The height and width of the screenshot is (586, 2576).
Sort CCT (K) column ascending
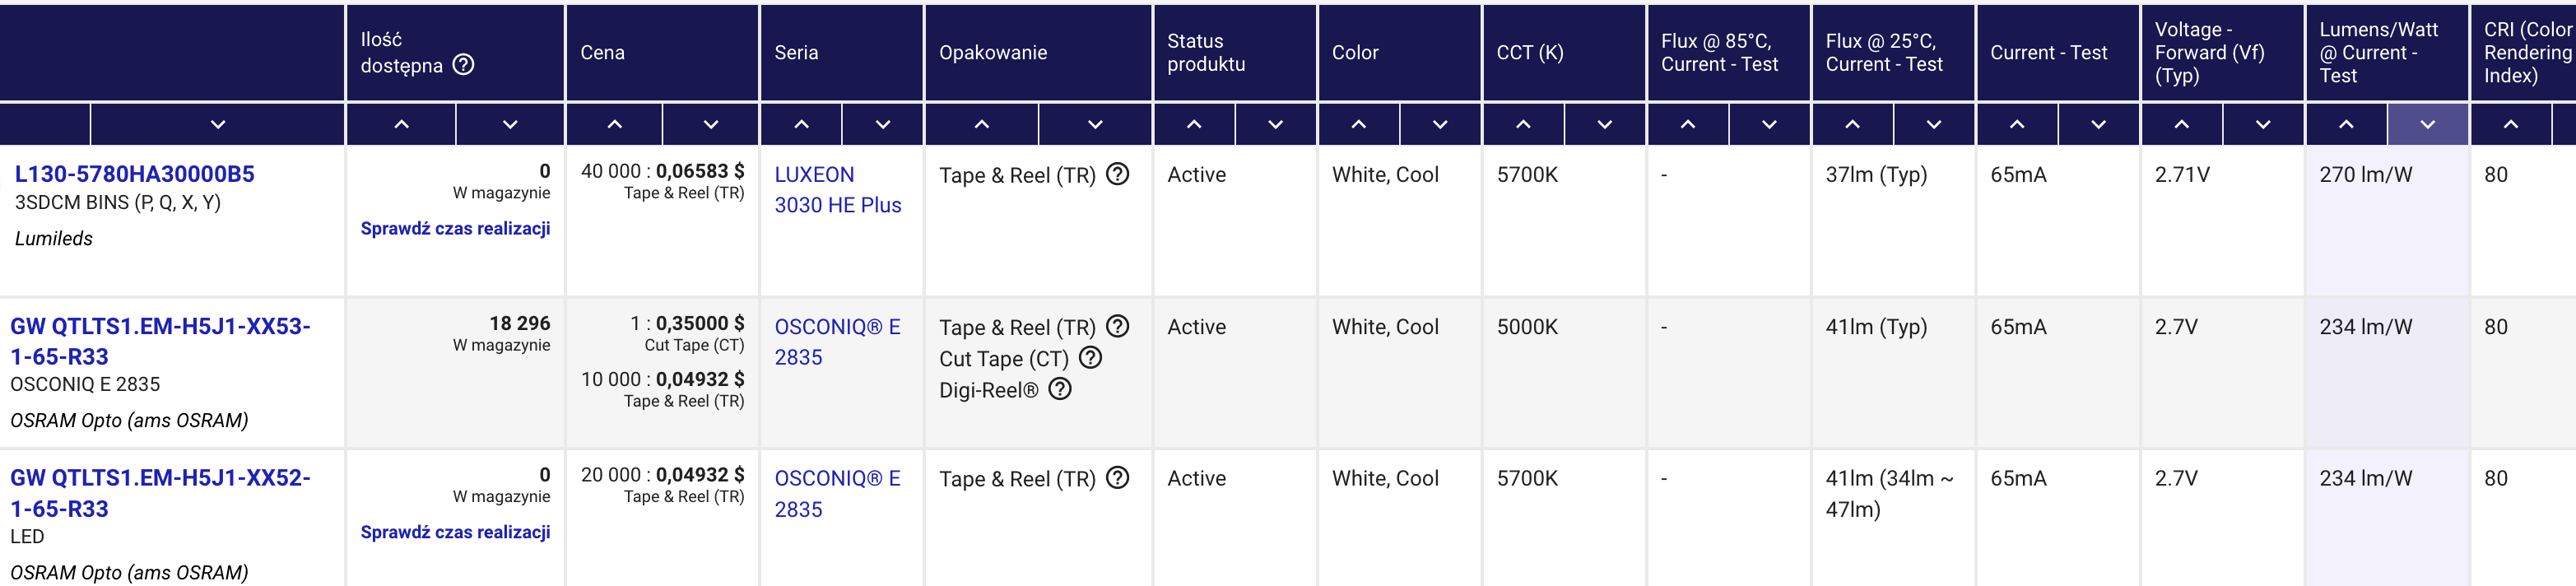[1523, 125]
